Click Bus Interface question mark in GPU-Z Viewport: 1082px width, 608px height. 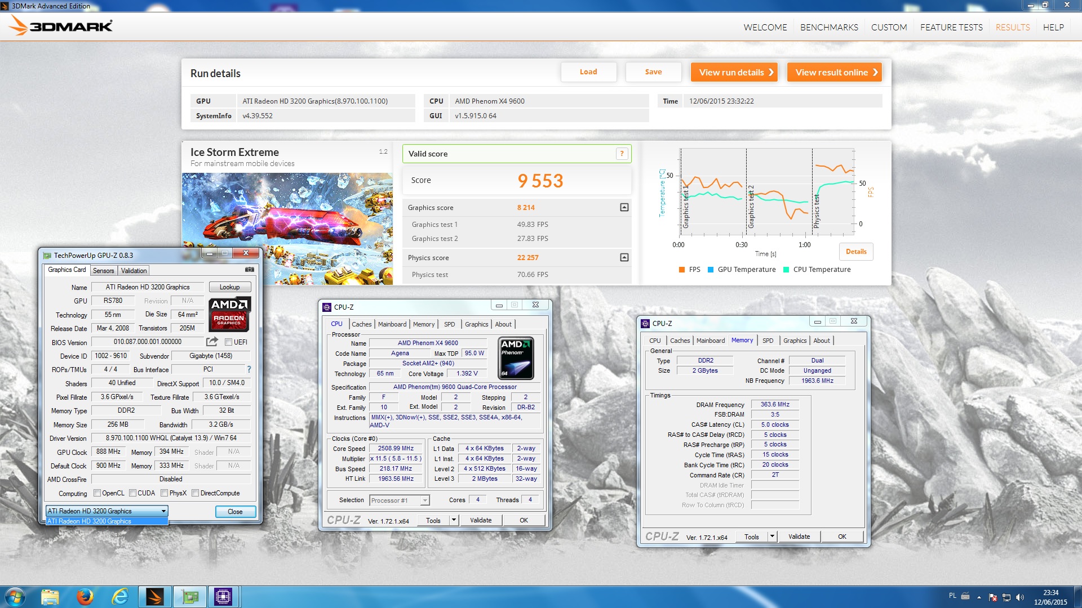249,369
